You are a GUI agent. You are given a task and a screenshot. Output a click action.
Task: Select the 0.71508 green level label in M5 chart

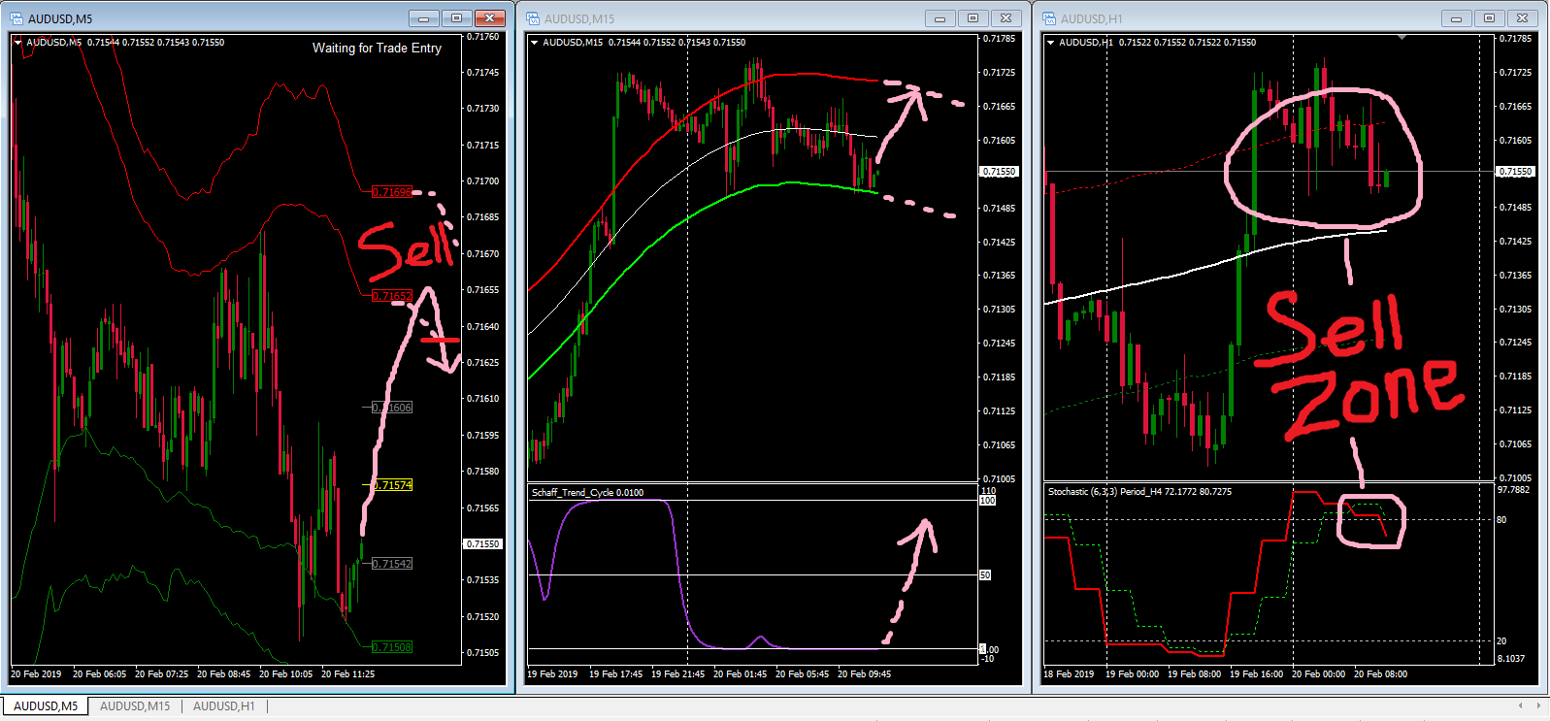pos(392,647)
